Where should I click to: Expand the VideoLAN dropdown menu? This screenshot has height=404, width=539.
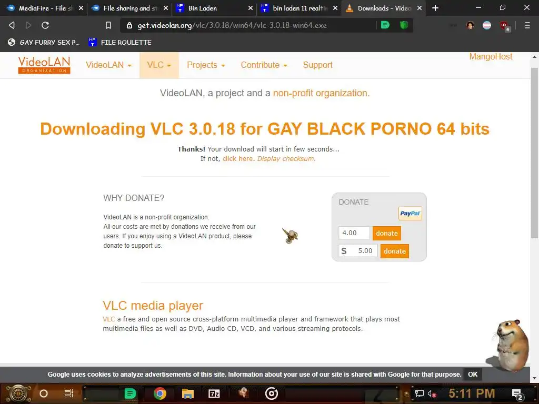coord(108,65)
